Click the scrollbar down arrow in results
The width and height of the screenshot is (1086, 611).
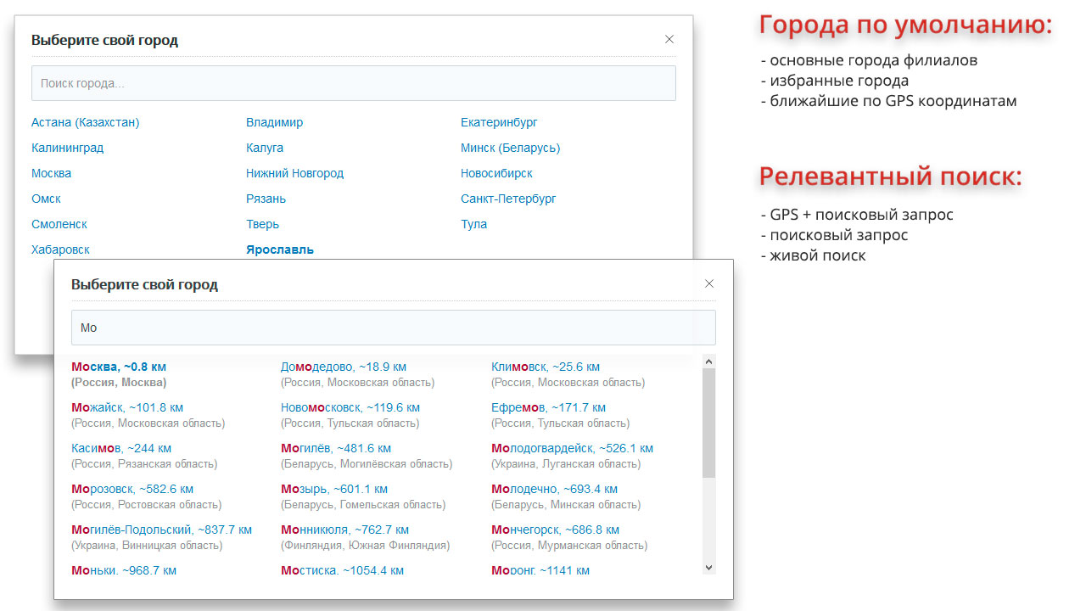709,567
